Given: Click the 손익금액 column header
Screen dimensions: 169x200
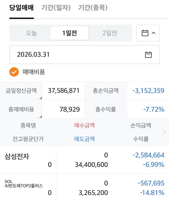Looking at the screenshot, I should (x=141, y=126).
